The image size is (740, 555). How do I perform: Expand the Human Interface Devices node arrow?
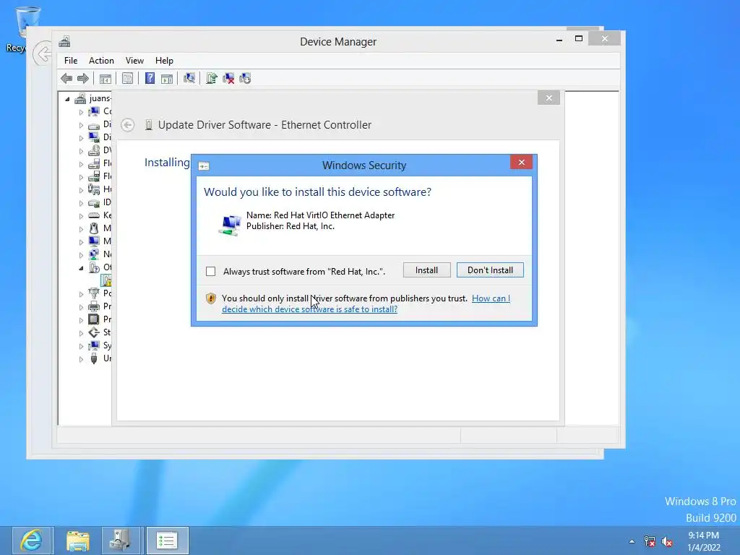pyautogui.click(x=81, y=190)
